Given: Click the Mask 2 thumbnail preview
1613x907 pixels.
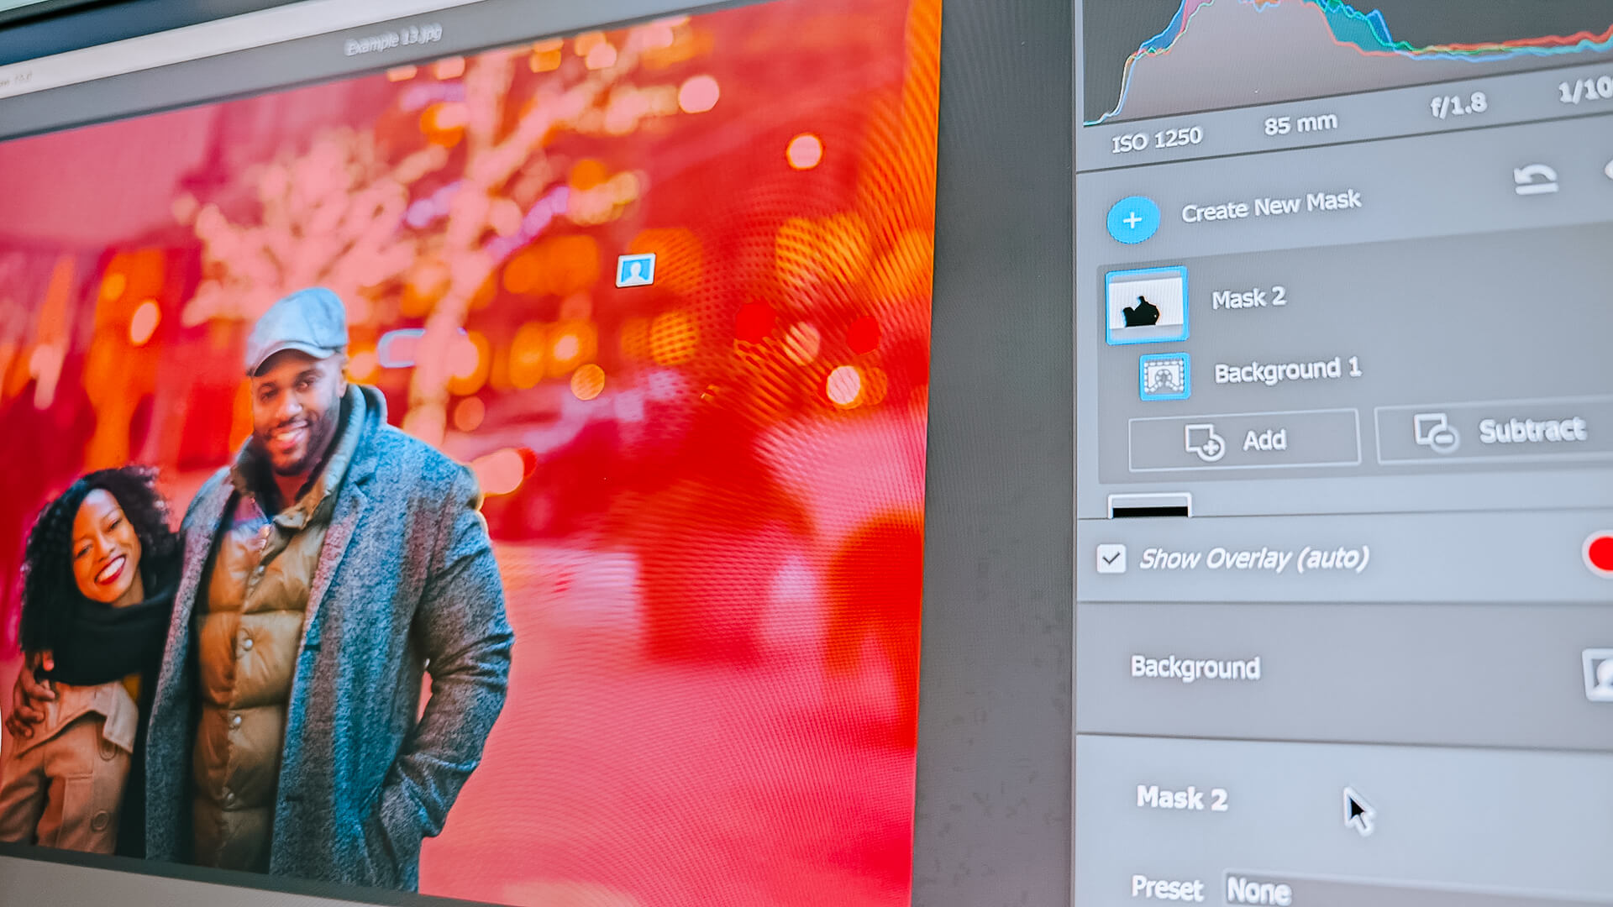Looking at the screenshot, I should tap(1146, 306).
